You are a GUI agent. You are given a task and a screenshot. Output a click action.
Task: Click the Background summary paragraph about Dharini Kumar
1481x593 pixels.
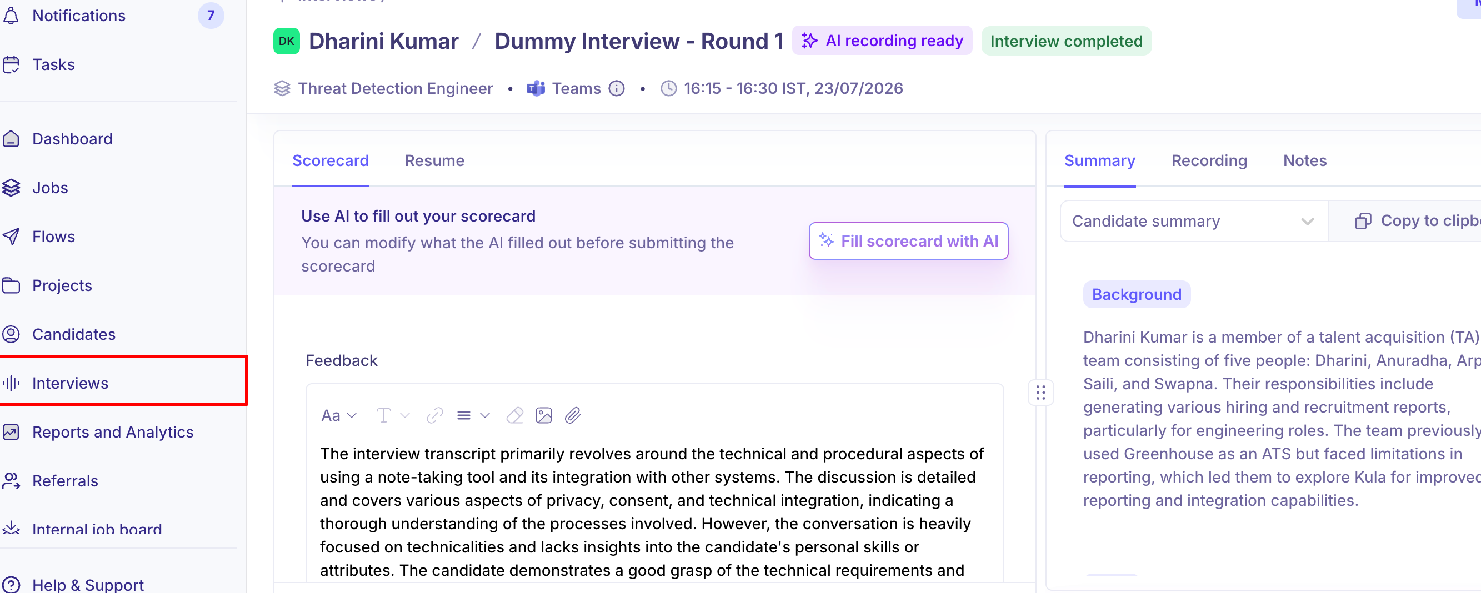pos(1282,419)
